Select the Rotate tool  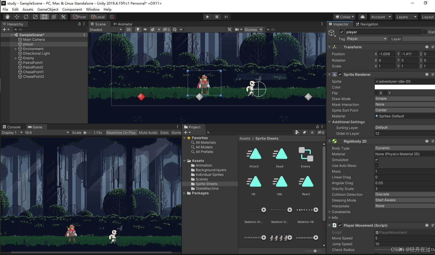26,17
